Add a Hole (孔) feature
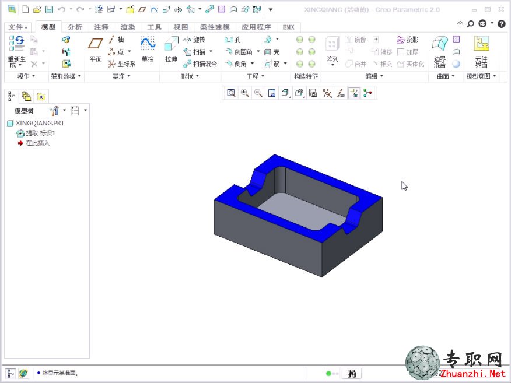Image resolution: width=511 pixels, height=383 pixels. pos(233,40)
